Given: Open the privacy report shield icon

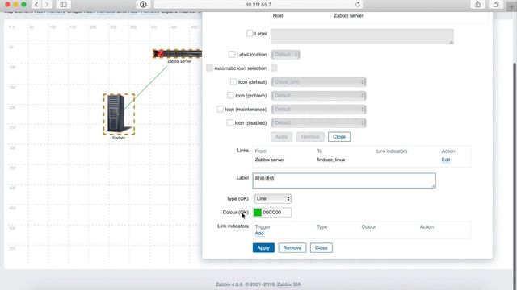Looking at the screenshot, I should (143, 5).
